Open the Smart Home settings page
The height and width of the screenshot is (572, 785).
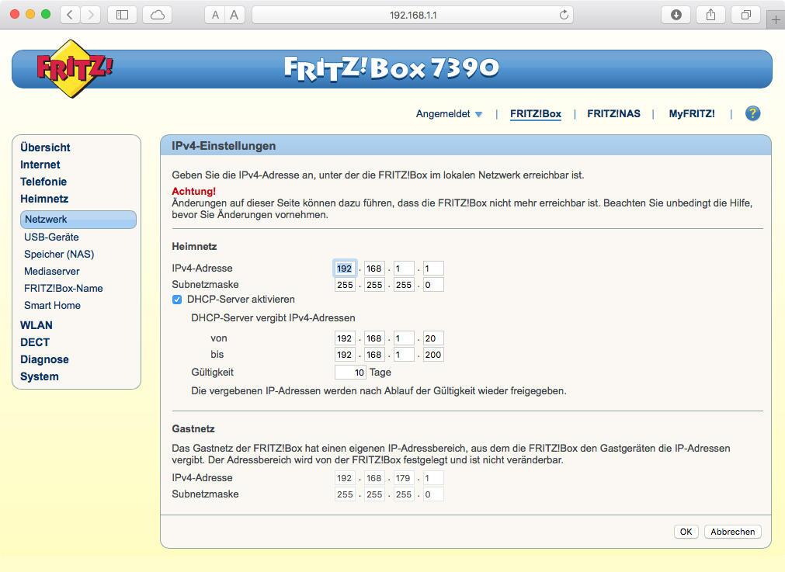pos(52,305)
